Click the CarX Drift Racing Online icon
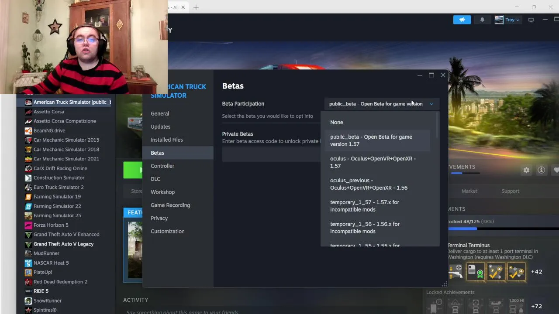 pyautogui.click(x=28, y=168)
